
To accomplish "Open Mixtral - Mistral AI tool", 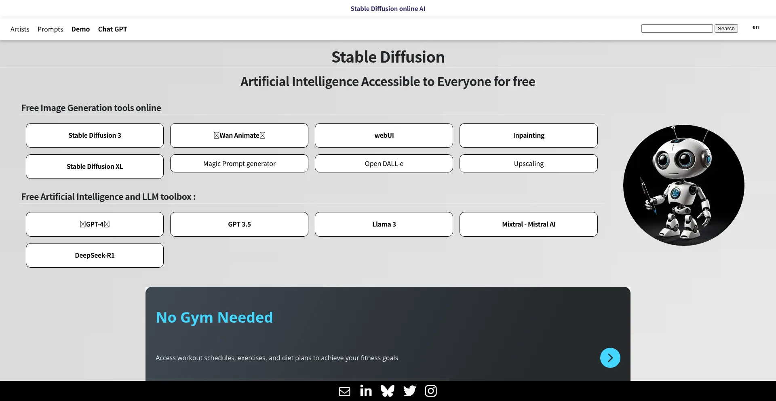I will click(x=529, y=224).
